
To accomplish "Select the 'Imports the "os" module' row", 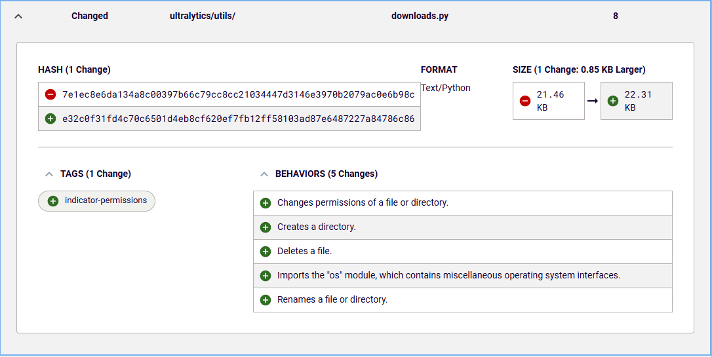I will (463, 275).
